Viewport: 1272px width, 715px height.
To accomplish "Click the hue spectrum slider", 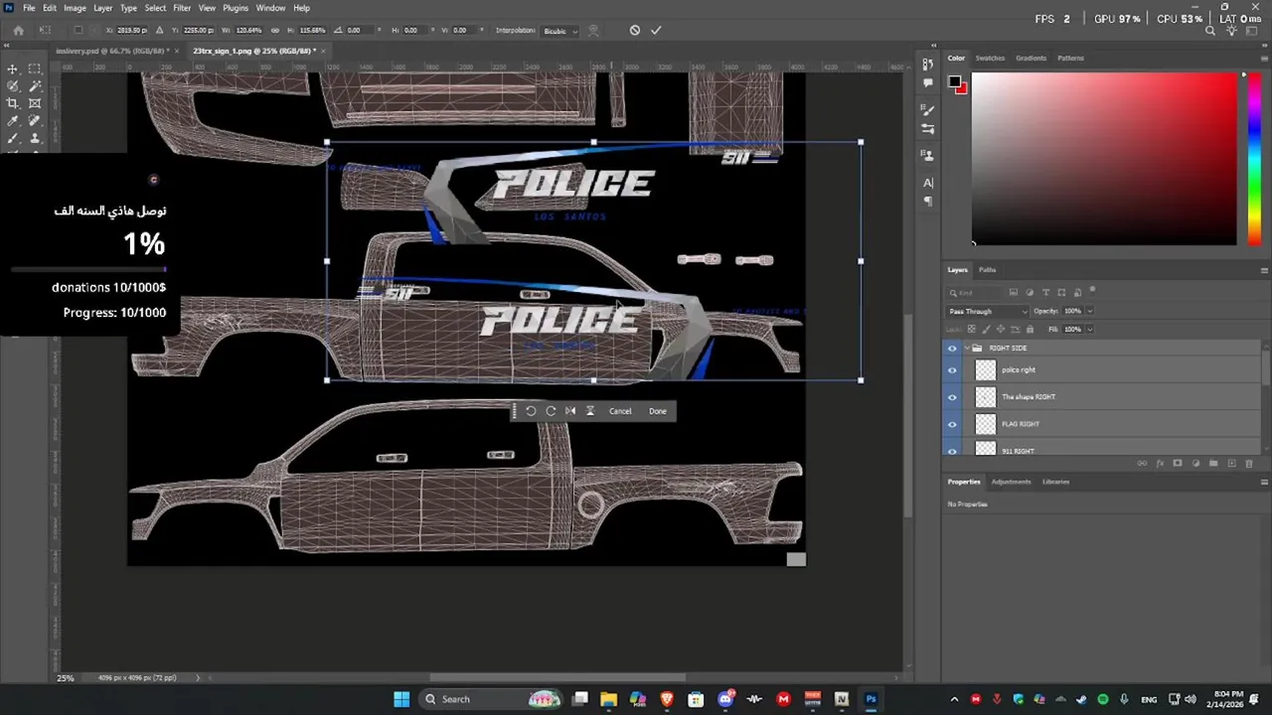I will point(1254,159).
